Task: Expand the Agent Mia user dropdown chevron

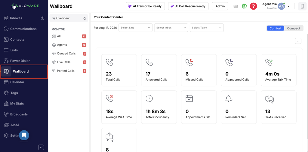Action: 288,6
